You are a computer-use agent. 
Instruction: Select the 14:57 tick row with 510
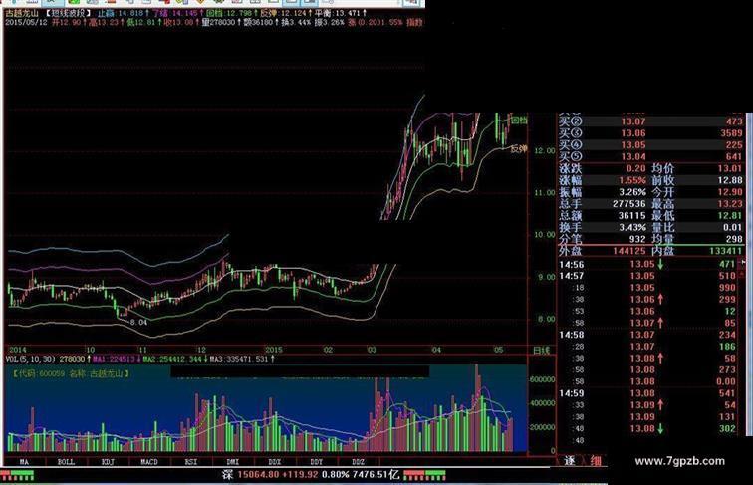pos(647,276)
